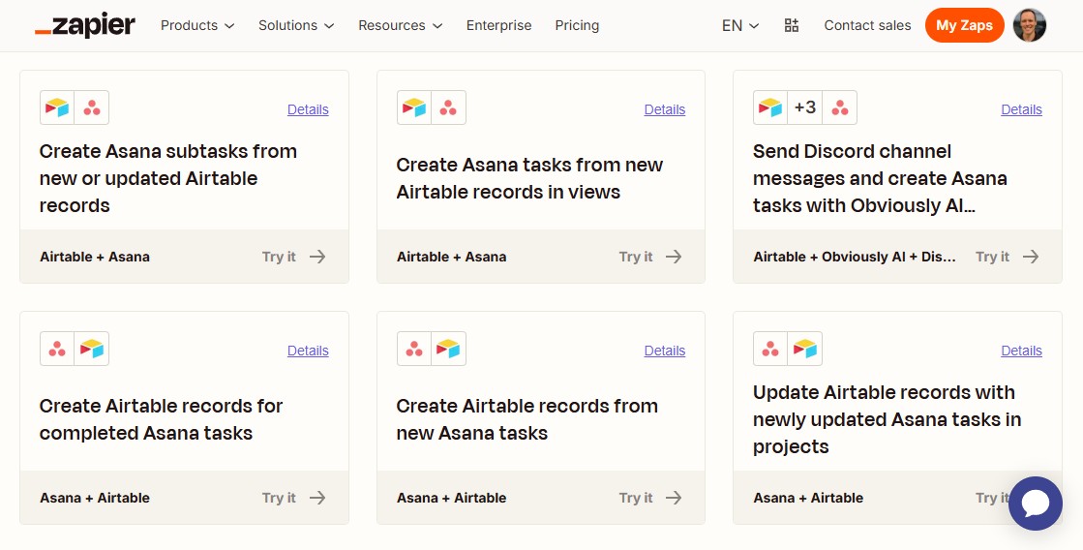Click title 'Send Discord channel messages and create Asana tasks'

click(x=880, y=178)
